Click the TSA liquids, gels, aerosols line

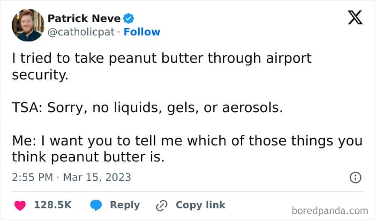click(x=147, y=107)
